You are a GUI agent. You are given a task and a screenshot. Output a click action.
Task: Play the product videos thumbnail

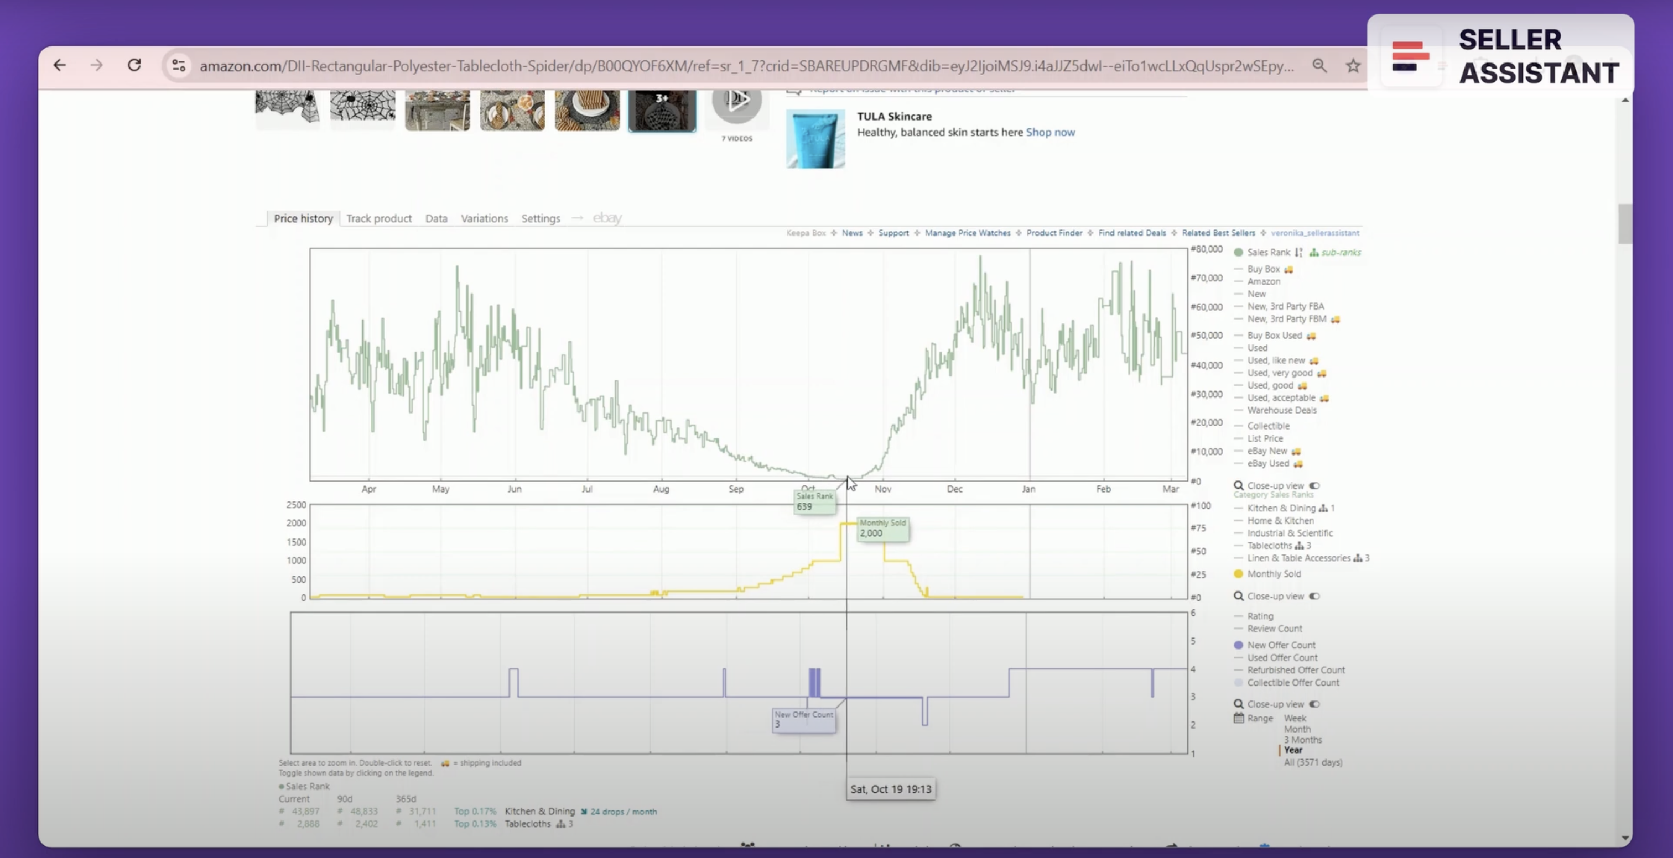point(736,101)
